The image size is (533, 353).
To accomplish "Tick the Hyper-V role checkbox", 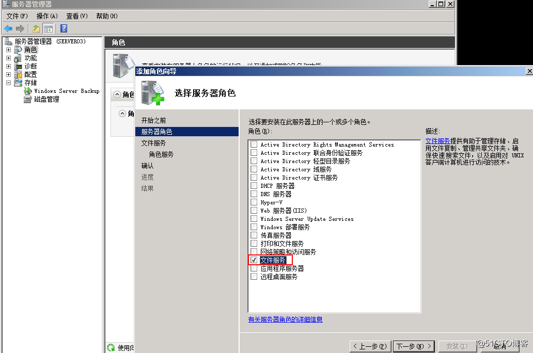I will pyautogui.click(x=254, y=202).
